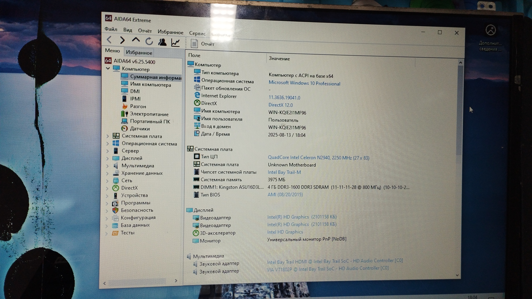Click the Back navigation arrow

pyautogui.click(x=109, y=40)
